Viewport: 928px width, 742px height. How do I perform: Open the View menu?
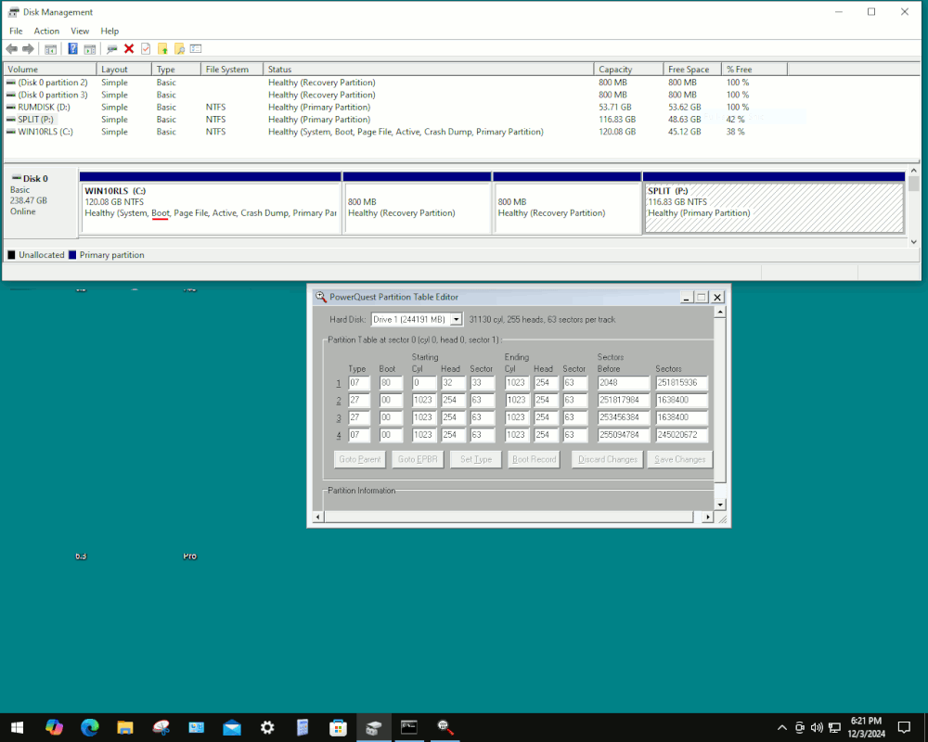coord(80,31)
